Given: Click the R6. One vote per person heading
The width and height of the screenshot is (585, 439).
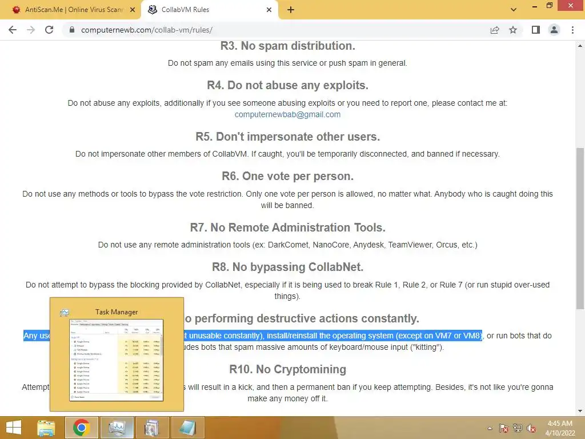Looking at the screenshot, I should 288,176.
